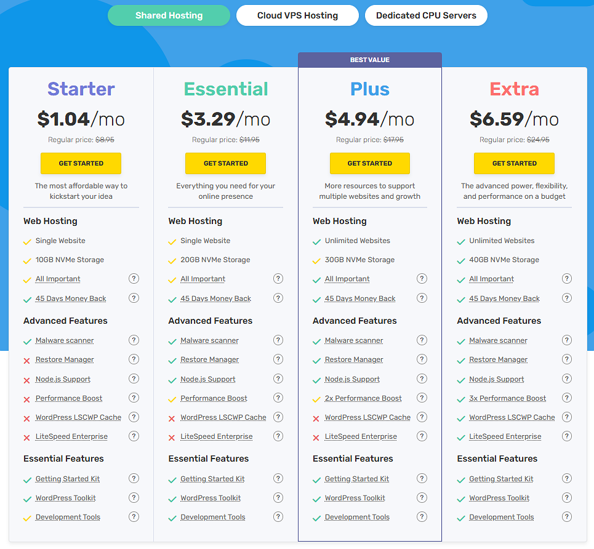Click the BEST VALUE banner above Plus
Image resolution: width=594 pixels, height=549 pixels.
[369, 60]
